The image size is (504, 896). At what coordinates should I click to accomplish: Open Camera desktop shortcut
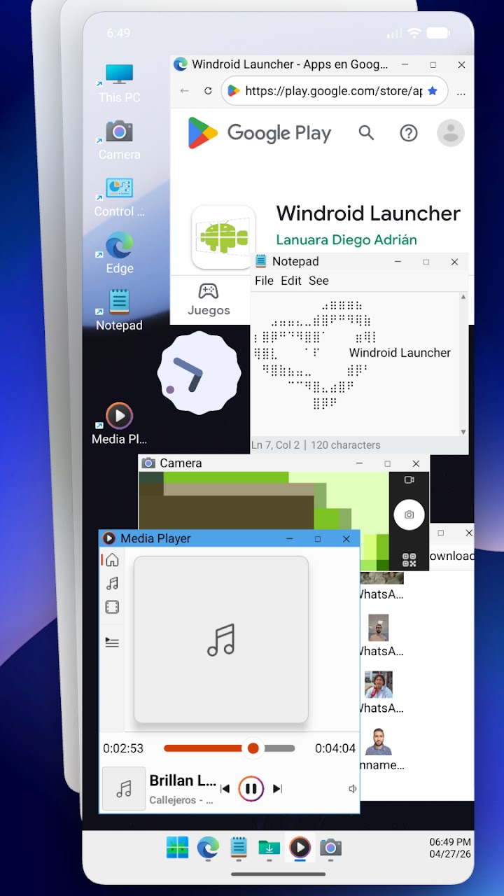click(x=119, y=140)
